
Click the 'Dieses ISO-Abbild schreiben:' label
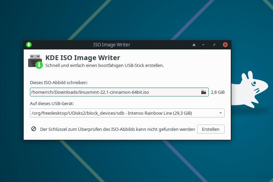coord(59,82)
